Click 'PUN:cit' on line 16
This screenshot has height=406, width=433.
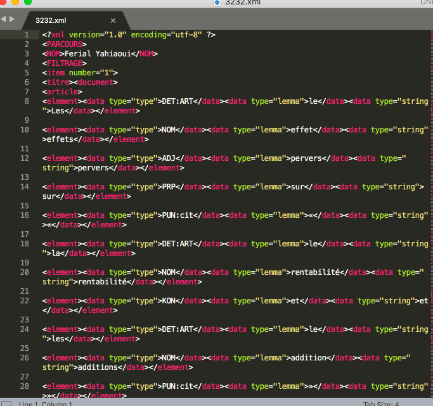178,215
